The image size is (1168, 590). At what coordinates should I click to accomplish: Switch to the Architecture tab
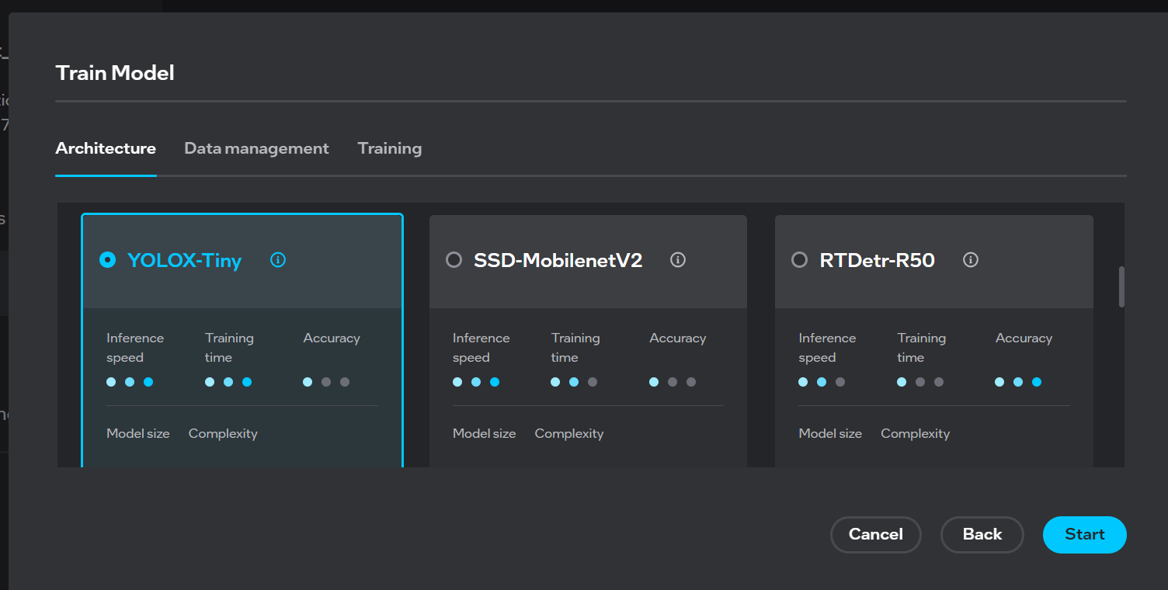coord(106,148)
